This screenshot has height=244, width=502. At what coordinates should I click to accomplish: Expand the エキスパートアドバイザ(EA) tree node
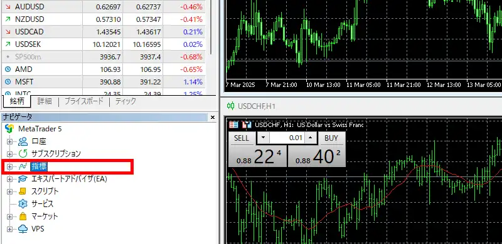pyautogui.click(x=9, y=179)
